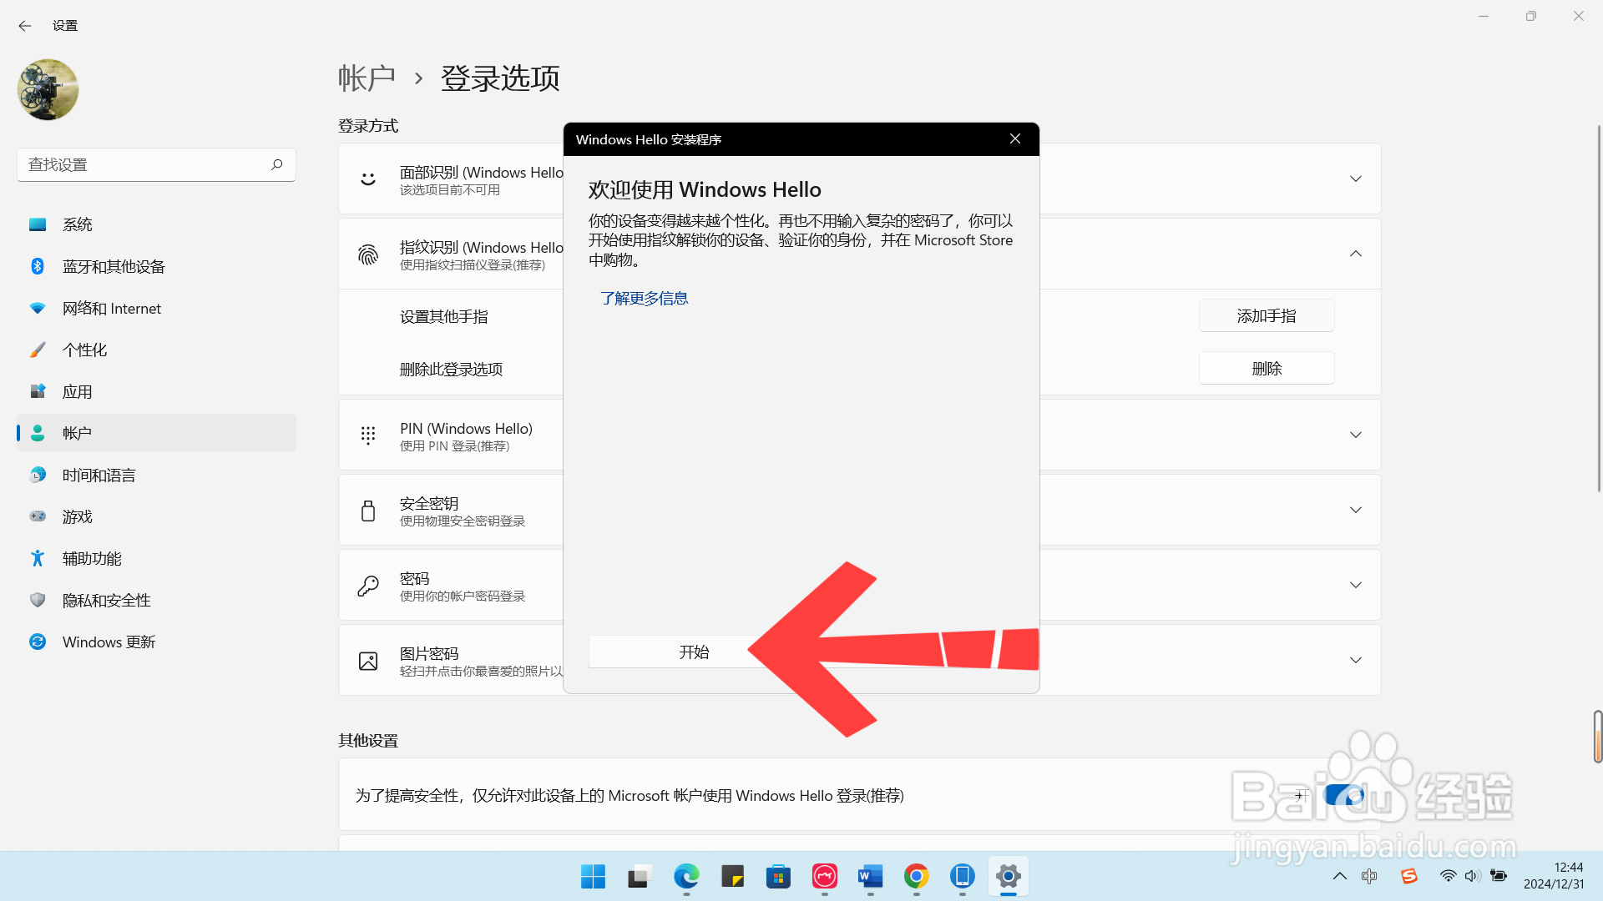
Task: Click 开始 in Windows Hello dialog
Action: point(693,652)
